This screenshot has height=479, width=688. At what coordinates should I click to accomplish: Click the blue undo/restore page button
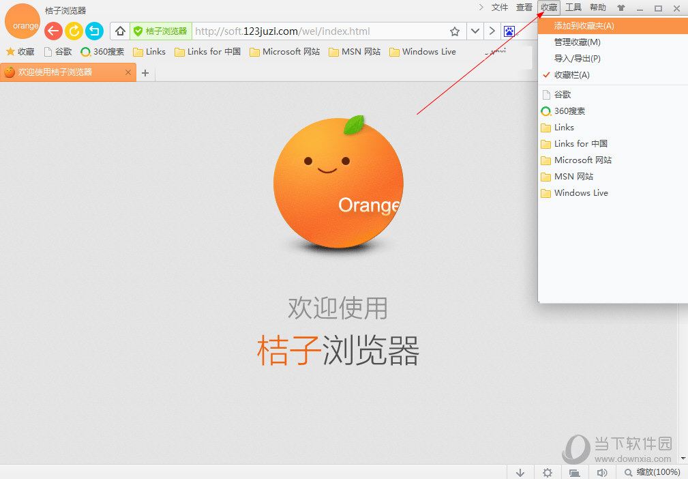[x=94, y=31]
